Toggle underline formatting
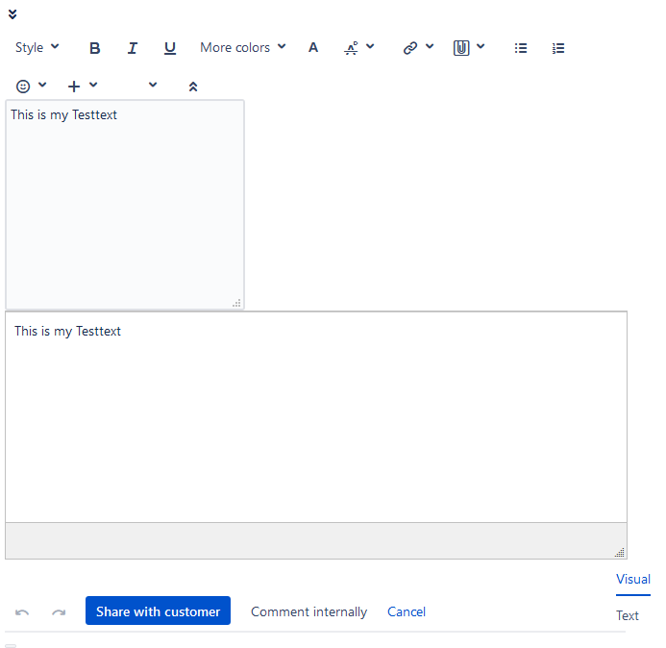 [170, 48]
